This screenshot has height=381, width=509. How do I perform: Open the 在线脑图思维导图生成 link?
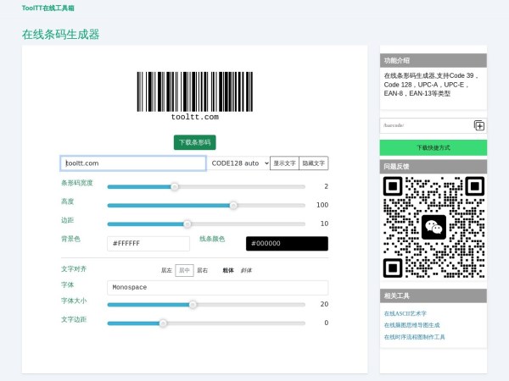(412, 325)
